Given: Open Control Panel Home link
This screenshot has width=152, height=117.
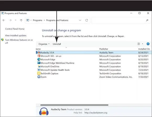Looking at the screenshot, I should point(15,29).
